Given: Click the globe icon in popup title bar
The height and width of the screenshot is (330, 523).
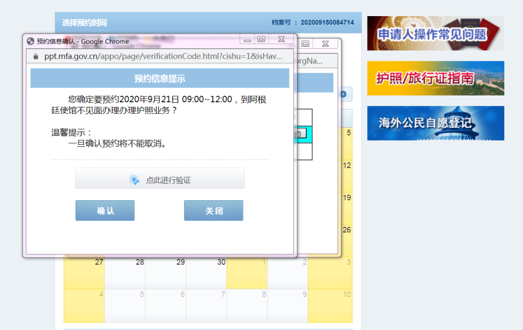Looking at the screenshot, I should click(x=31, y=41).
